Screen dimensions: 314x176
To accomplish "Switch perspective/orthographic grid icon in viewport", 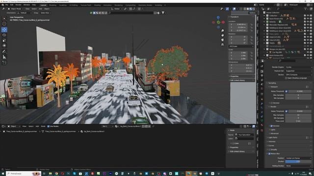I will (222, 44).
